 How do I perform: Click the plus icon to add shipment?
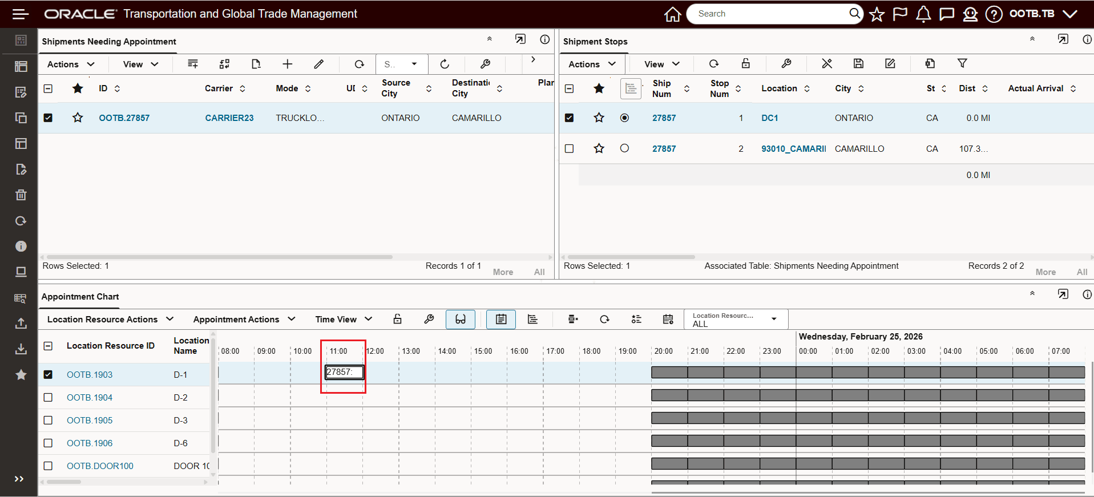(287, 64)
